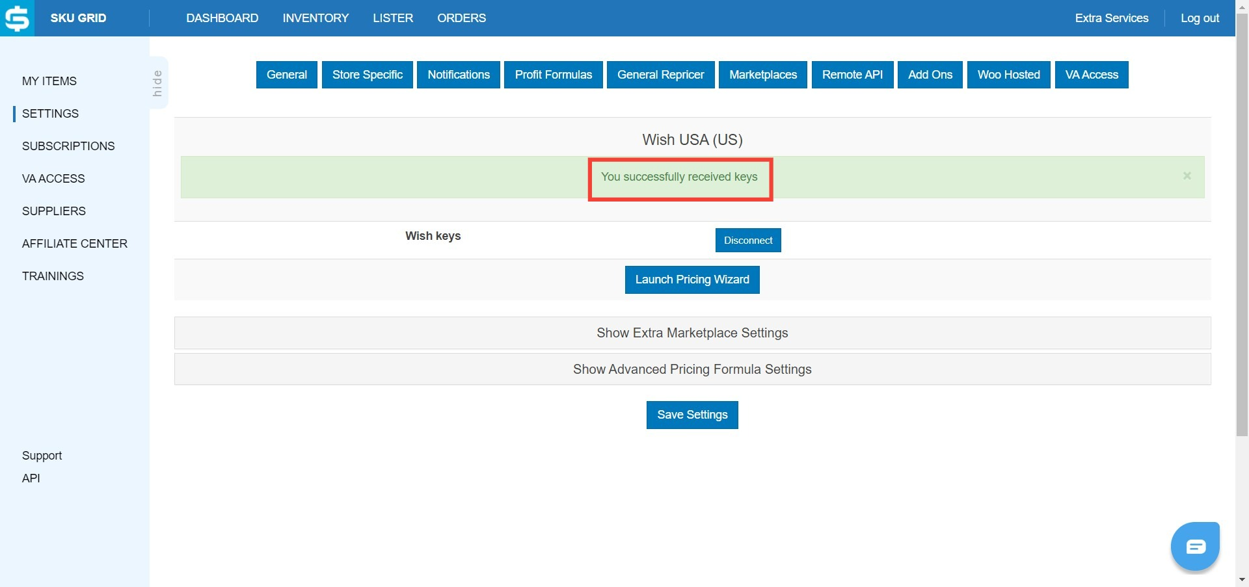Open AFFILIATE CENTER
This screenshot has height=587, width=1249.
75,244
